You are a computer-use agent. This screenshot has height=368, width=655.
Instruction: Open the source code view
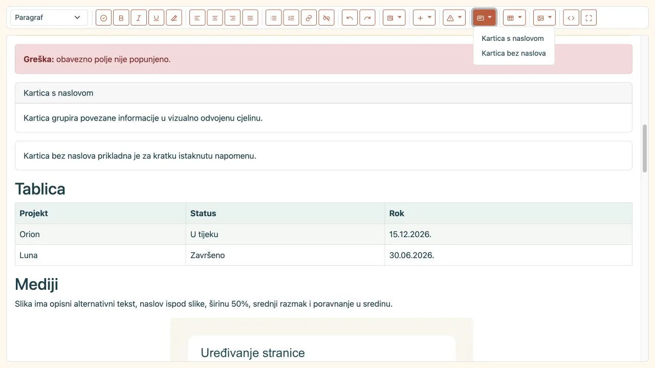coord(571,18)
